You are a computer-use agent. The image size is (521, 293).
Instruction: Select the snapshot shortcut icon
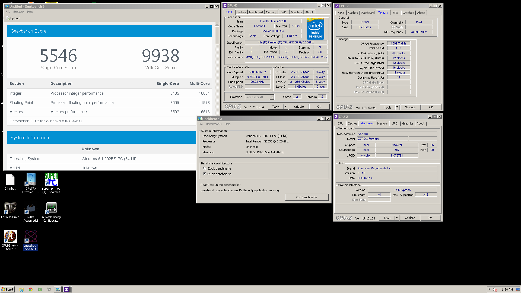[x=31, y=240]
